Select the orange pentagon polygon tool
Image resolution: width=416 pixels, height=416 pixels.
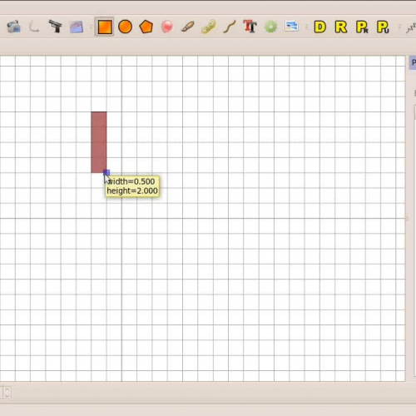tap(146, 27)
